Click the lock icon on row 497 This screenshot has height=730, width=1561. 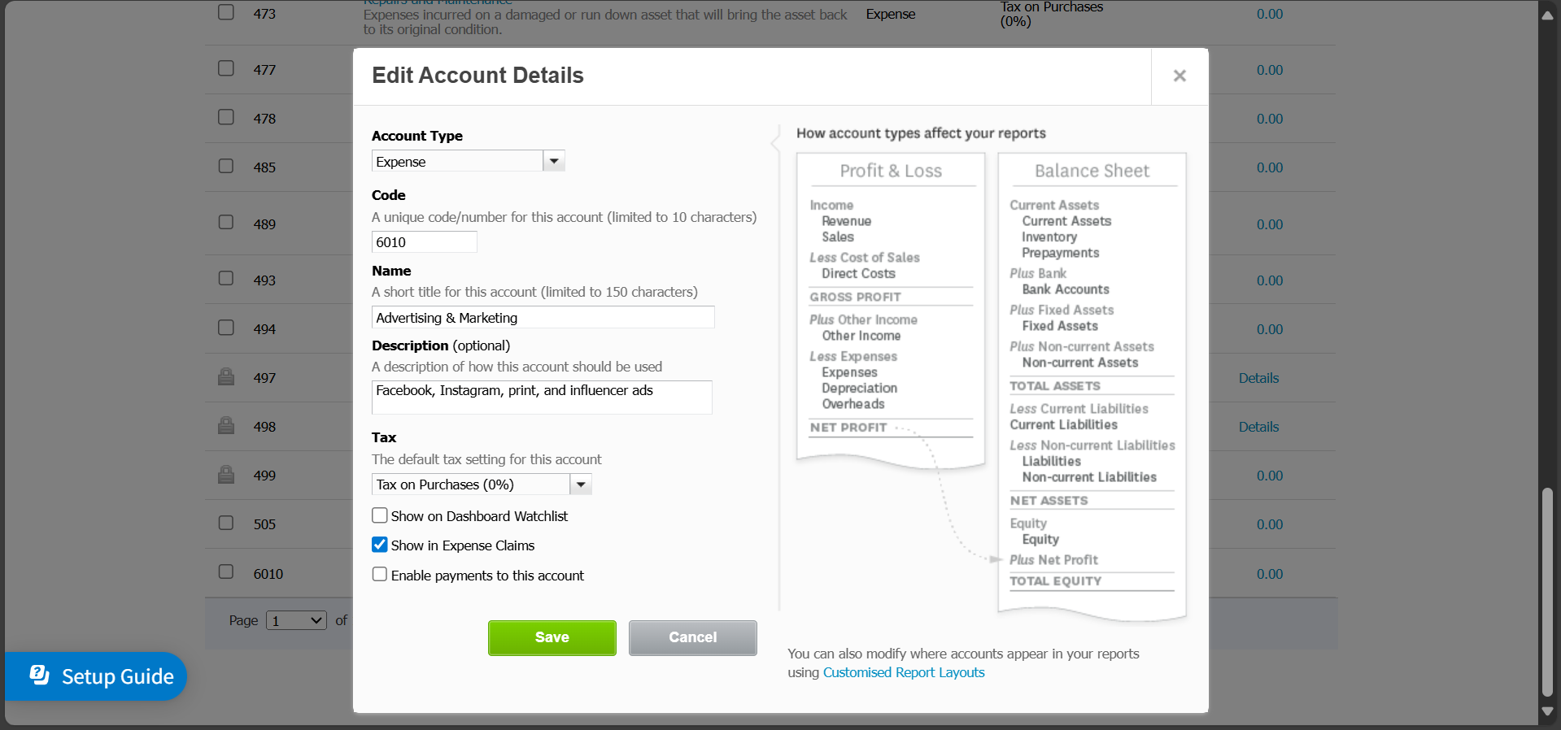pos(226,377)
